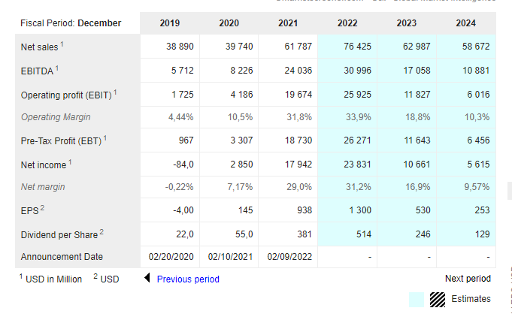Screen dimensions: 512x326
Task: Click the Dividend per Share row label
Action: pos(62,234)
